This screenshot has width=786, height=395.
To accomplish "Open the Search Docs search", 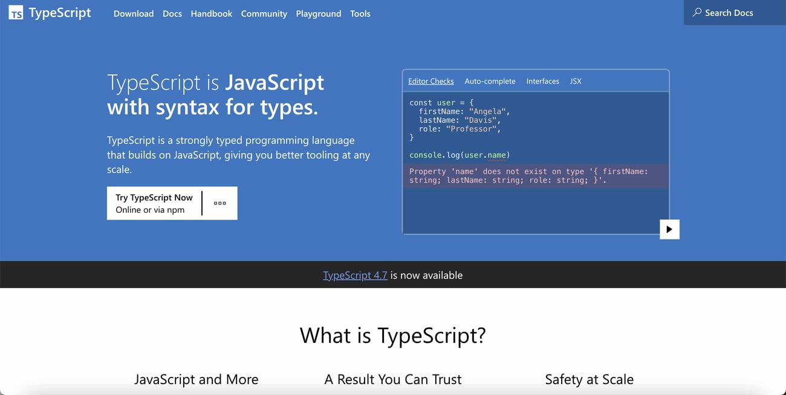I will (x=728, y=12).
